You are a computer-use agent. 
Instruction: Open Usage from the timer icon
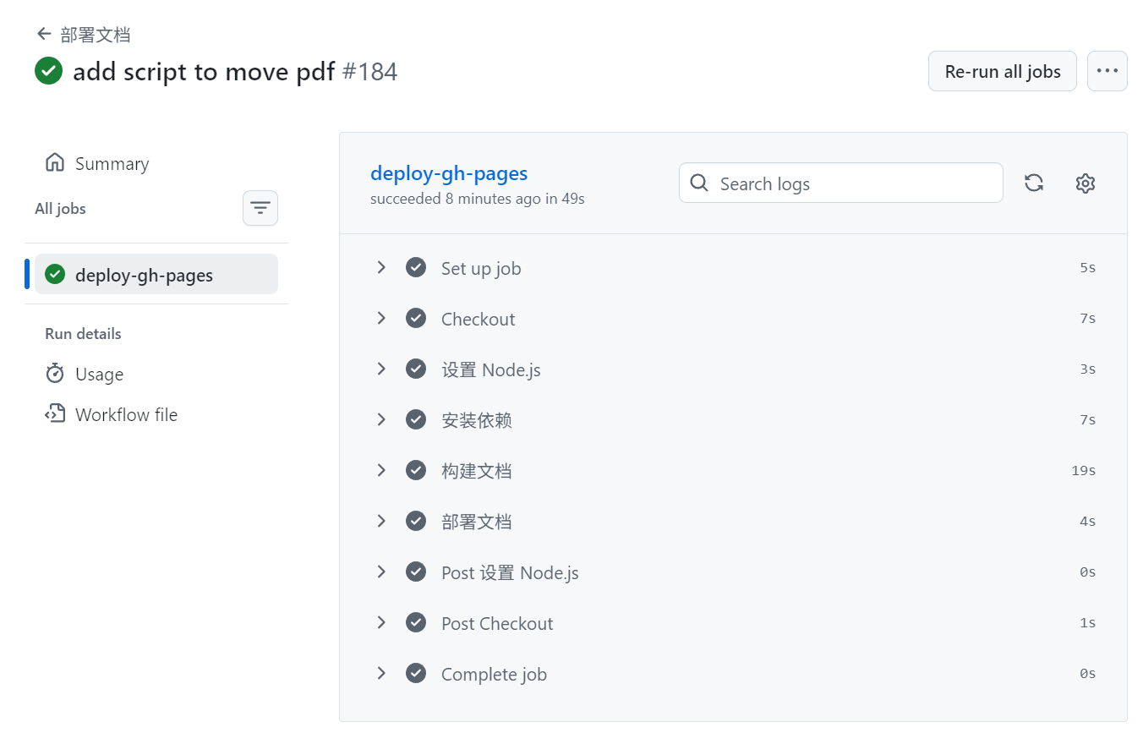point(56,374)
